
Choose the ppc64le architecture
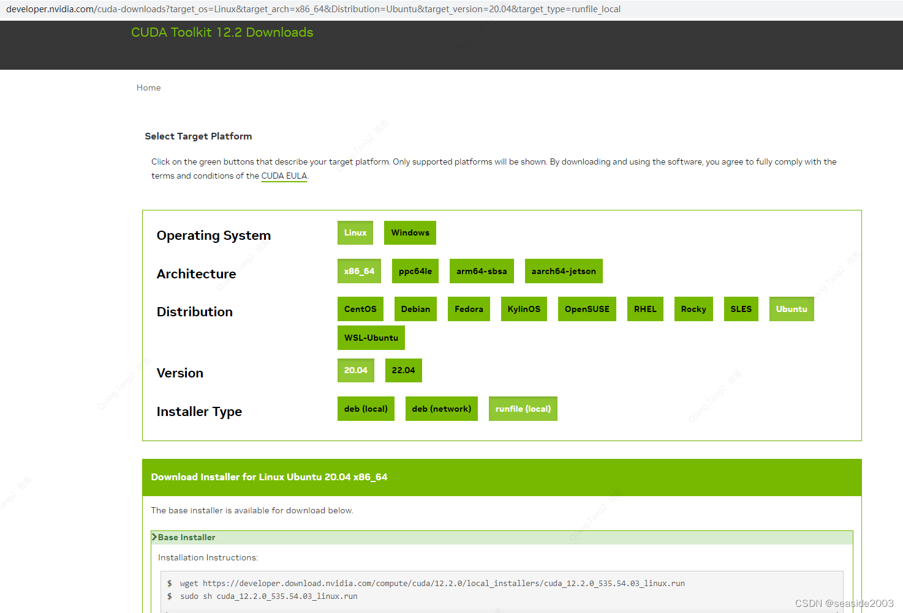(x=415, y=271)
